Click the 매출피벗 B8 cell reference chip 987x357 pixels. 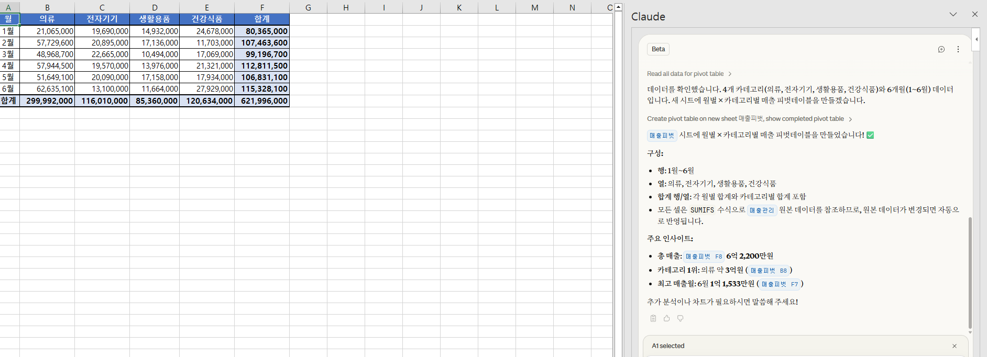(x=768, y=271)
